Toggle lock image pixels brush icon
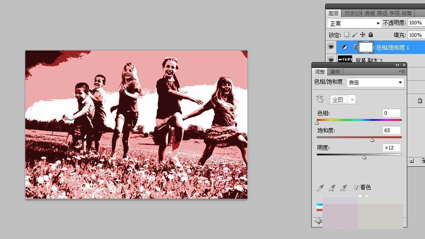The image size is (425, 239). [354, 35]
